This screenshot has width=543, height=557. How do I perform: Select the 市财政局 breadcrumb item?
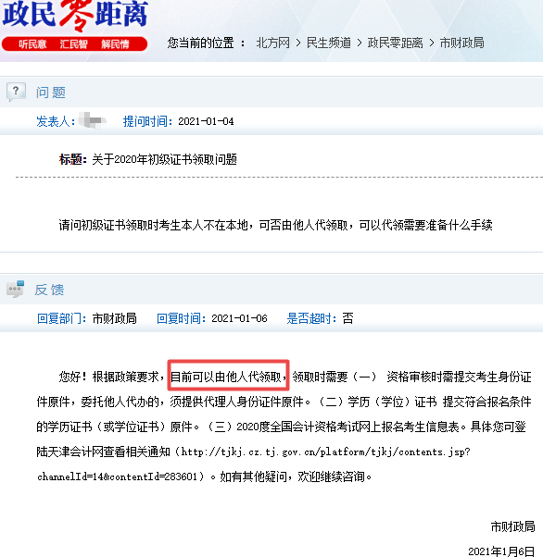click(x=461, y=43)
